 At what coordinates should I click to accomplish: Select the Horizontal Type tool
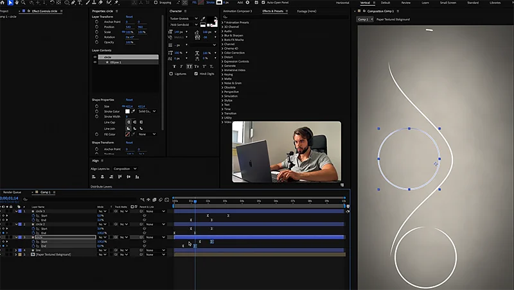click(x=80, y=3)
